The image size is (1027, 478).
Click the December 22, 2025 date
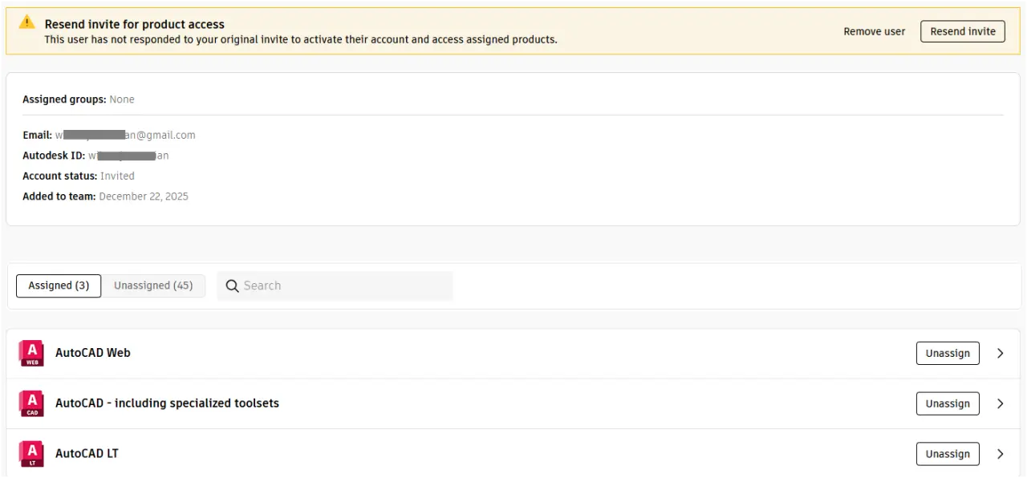(144, 196)
